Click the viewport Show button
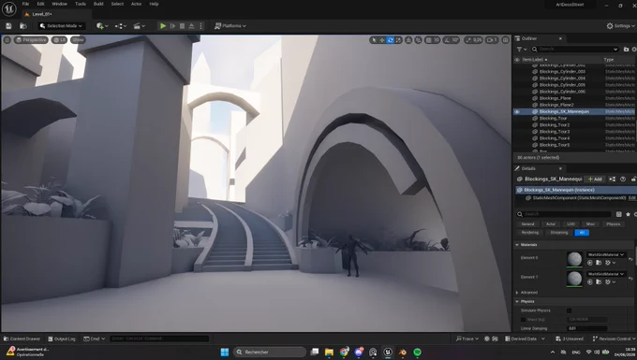637x360 pixels. coord(78,39)
